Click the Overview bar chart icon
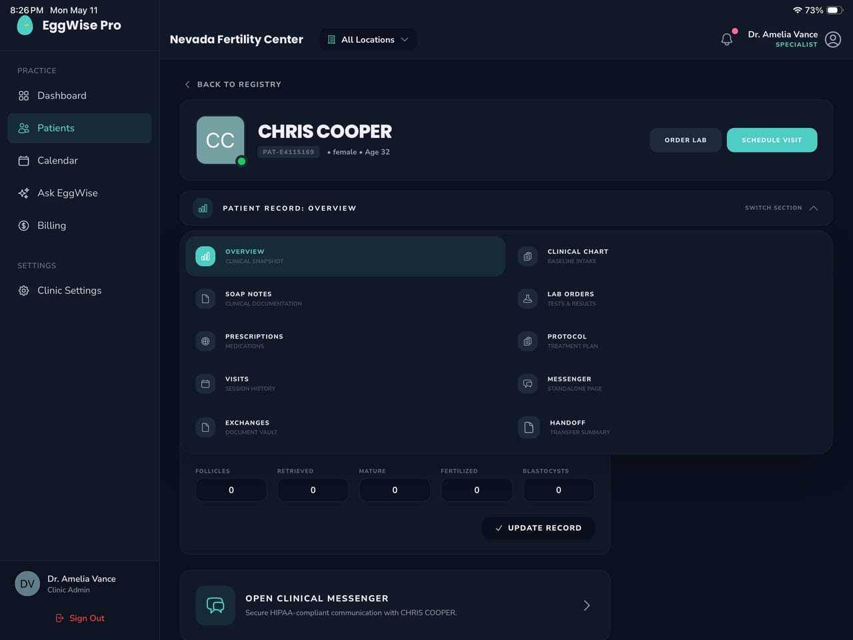The height and width of the screenshot is (640, 853). [205, 256]
